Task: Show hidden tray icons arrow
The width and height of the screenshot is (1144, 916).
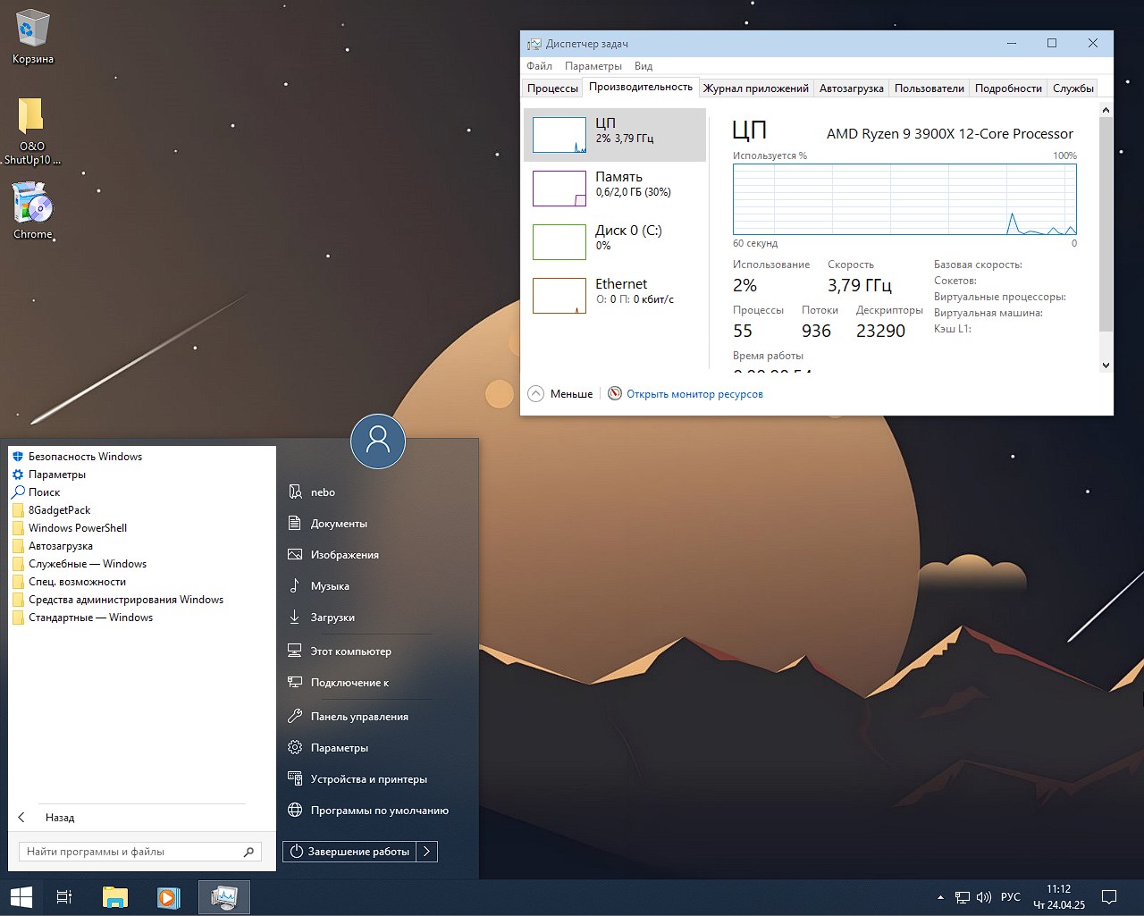Action: click(x=940, y=897)
